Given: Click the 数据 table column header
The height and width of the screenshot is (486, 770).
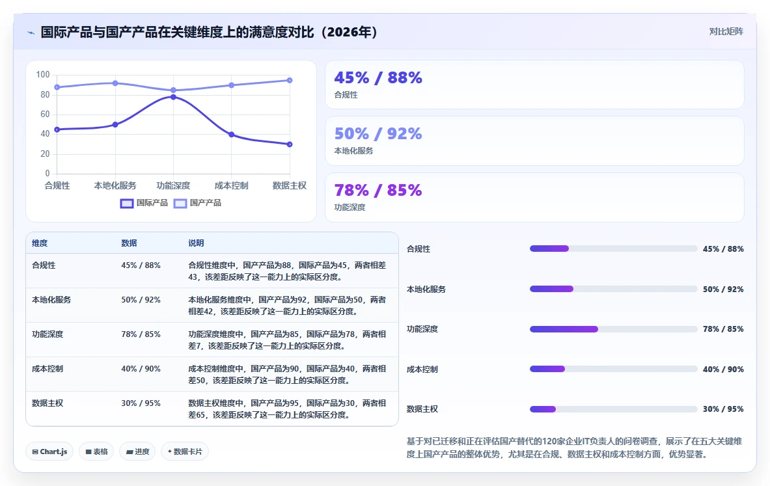Looking at the screenshot, I should (x=129, y=243).
